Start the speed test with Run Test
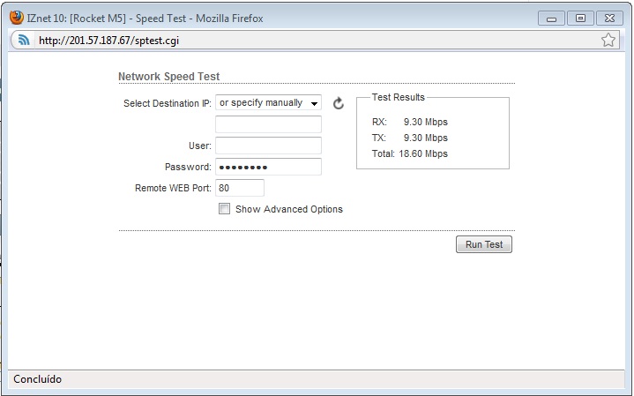 point(484,244)
